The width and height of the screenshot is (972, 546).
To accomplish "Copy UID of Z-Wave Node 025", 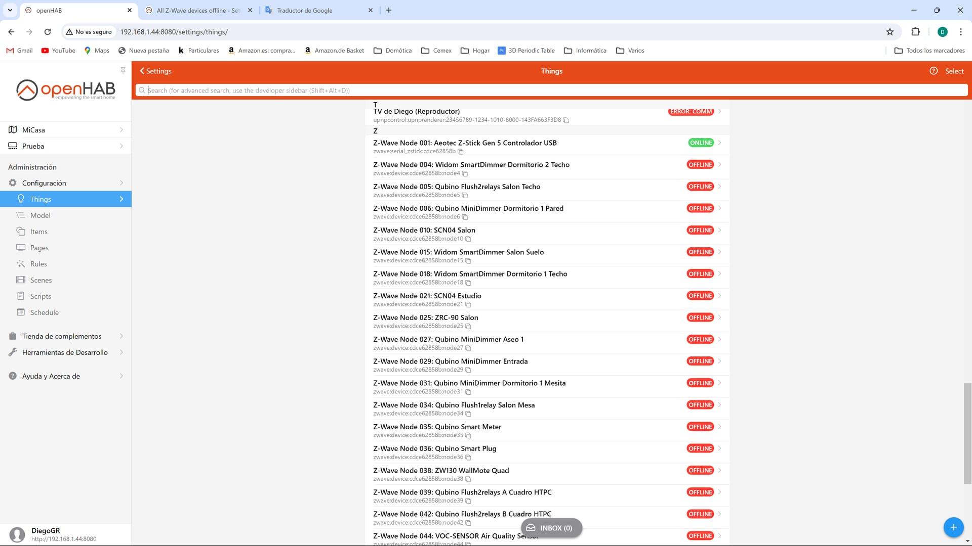I will [x=468, y=326].
